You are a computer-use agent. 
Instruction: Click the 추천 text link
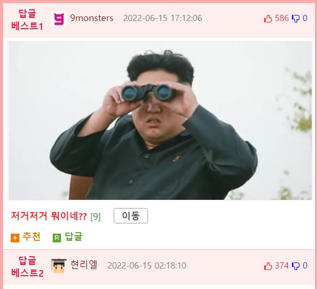32,236
